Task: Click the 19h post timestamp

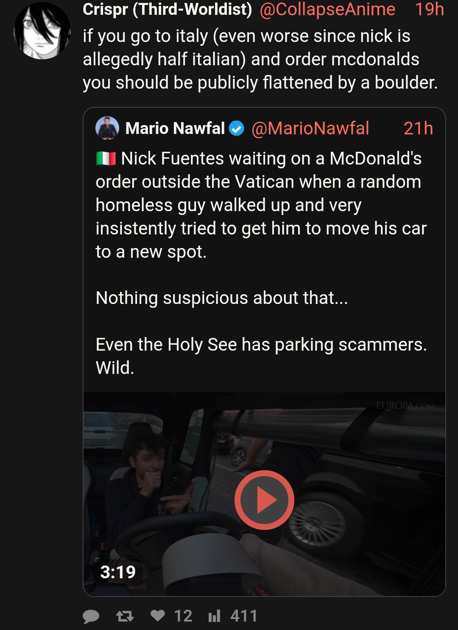Action: click(x=429, y=9)
